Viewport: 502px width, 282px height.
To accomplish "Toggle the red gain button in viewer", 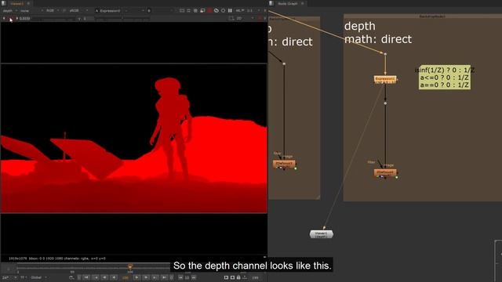I will pos(11,19).
